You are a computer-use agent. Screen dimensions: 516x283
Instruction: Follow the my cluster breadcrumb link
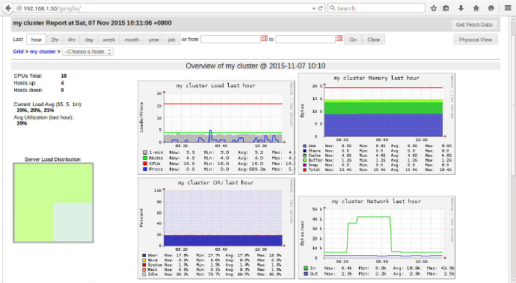pos(43,52)
